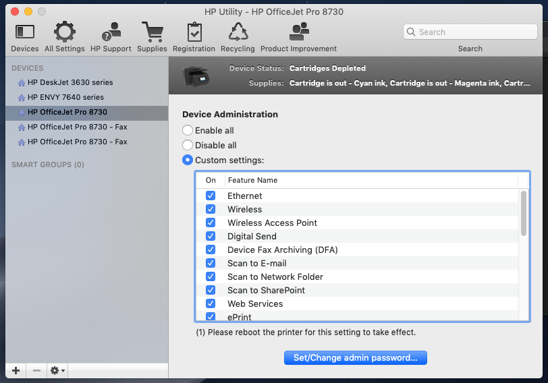Choose Disable all radio button
The width and height of the screenshot is (548, 383).
[x=188, y=145]
